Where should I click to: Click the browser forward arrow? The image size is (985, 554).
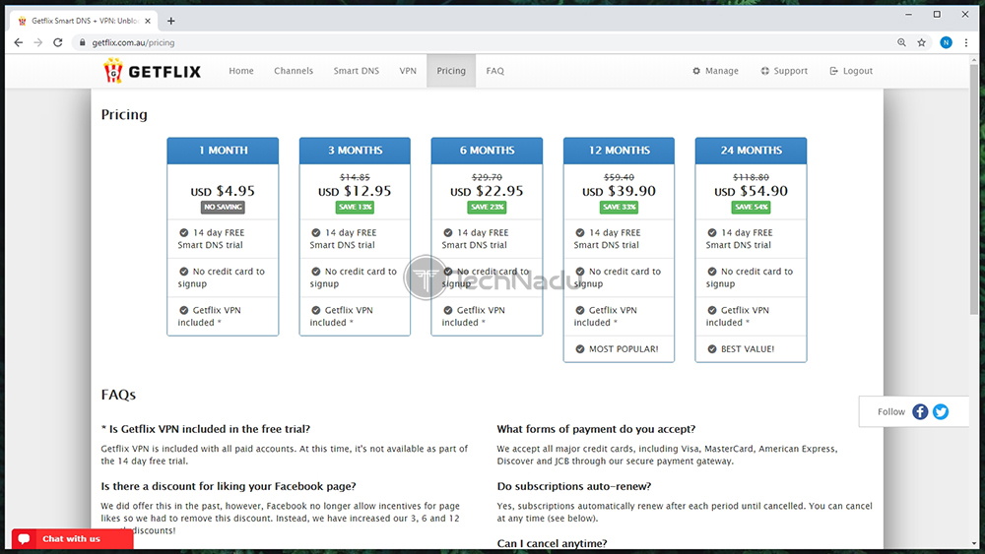(x=38, y=42)
